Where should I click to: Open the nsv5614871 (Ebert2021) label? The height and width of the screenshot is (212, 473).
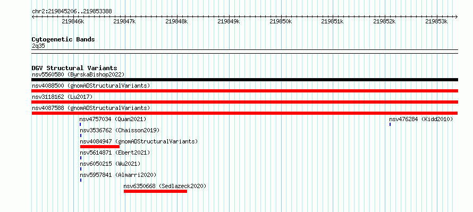115,152
